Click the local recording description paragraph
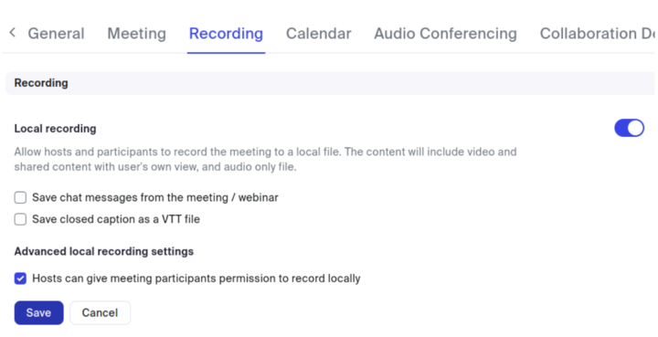 click(265, 159)
